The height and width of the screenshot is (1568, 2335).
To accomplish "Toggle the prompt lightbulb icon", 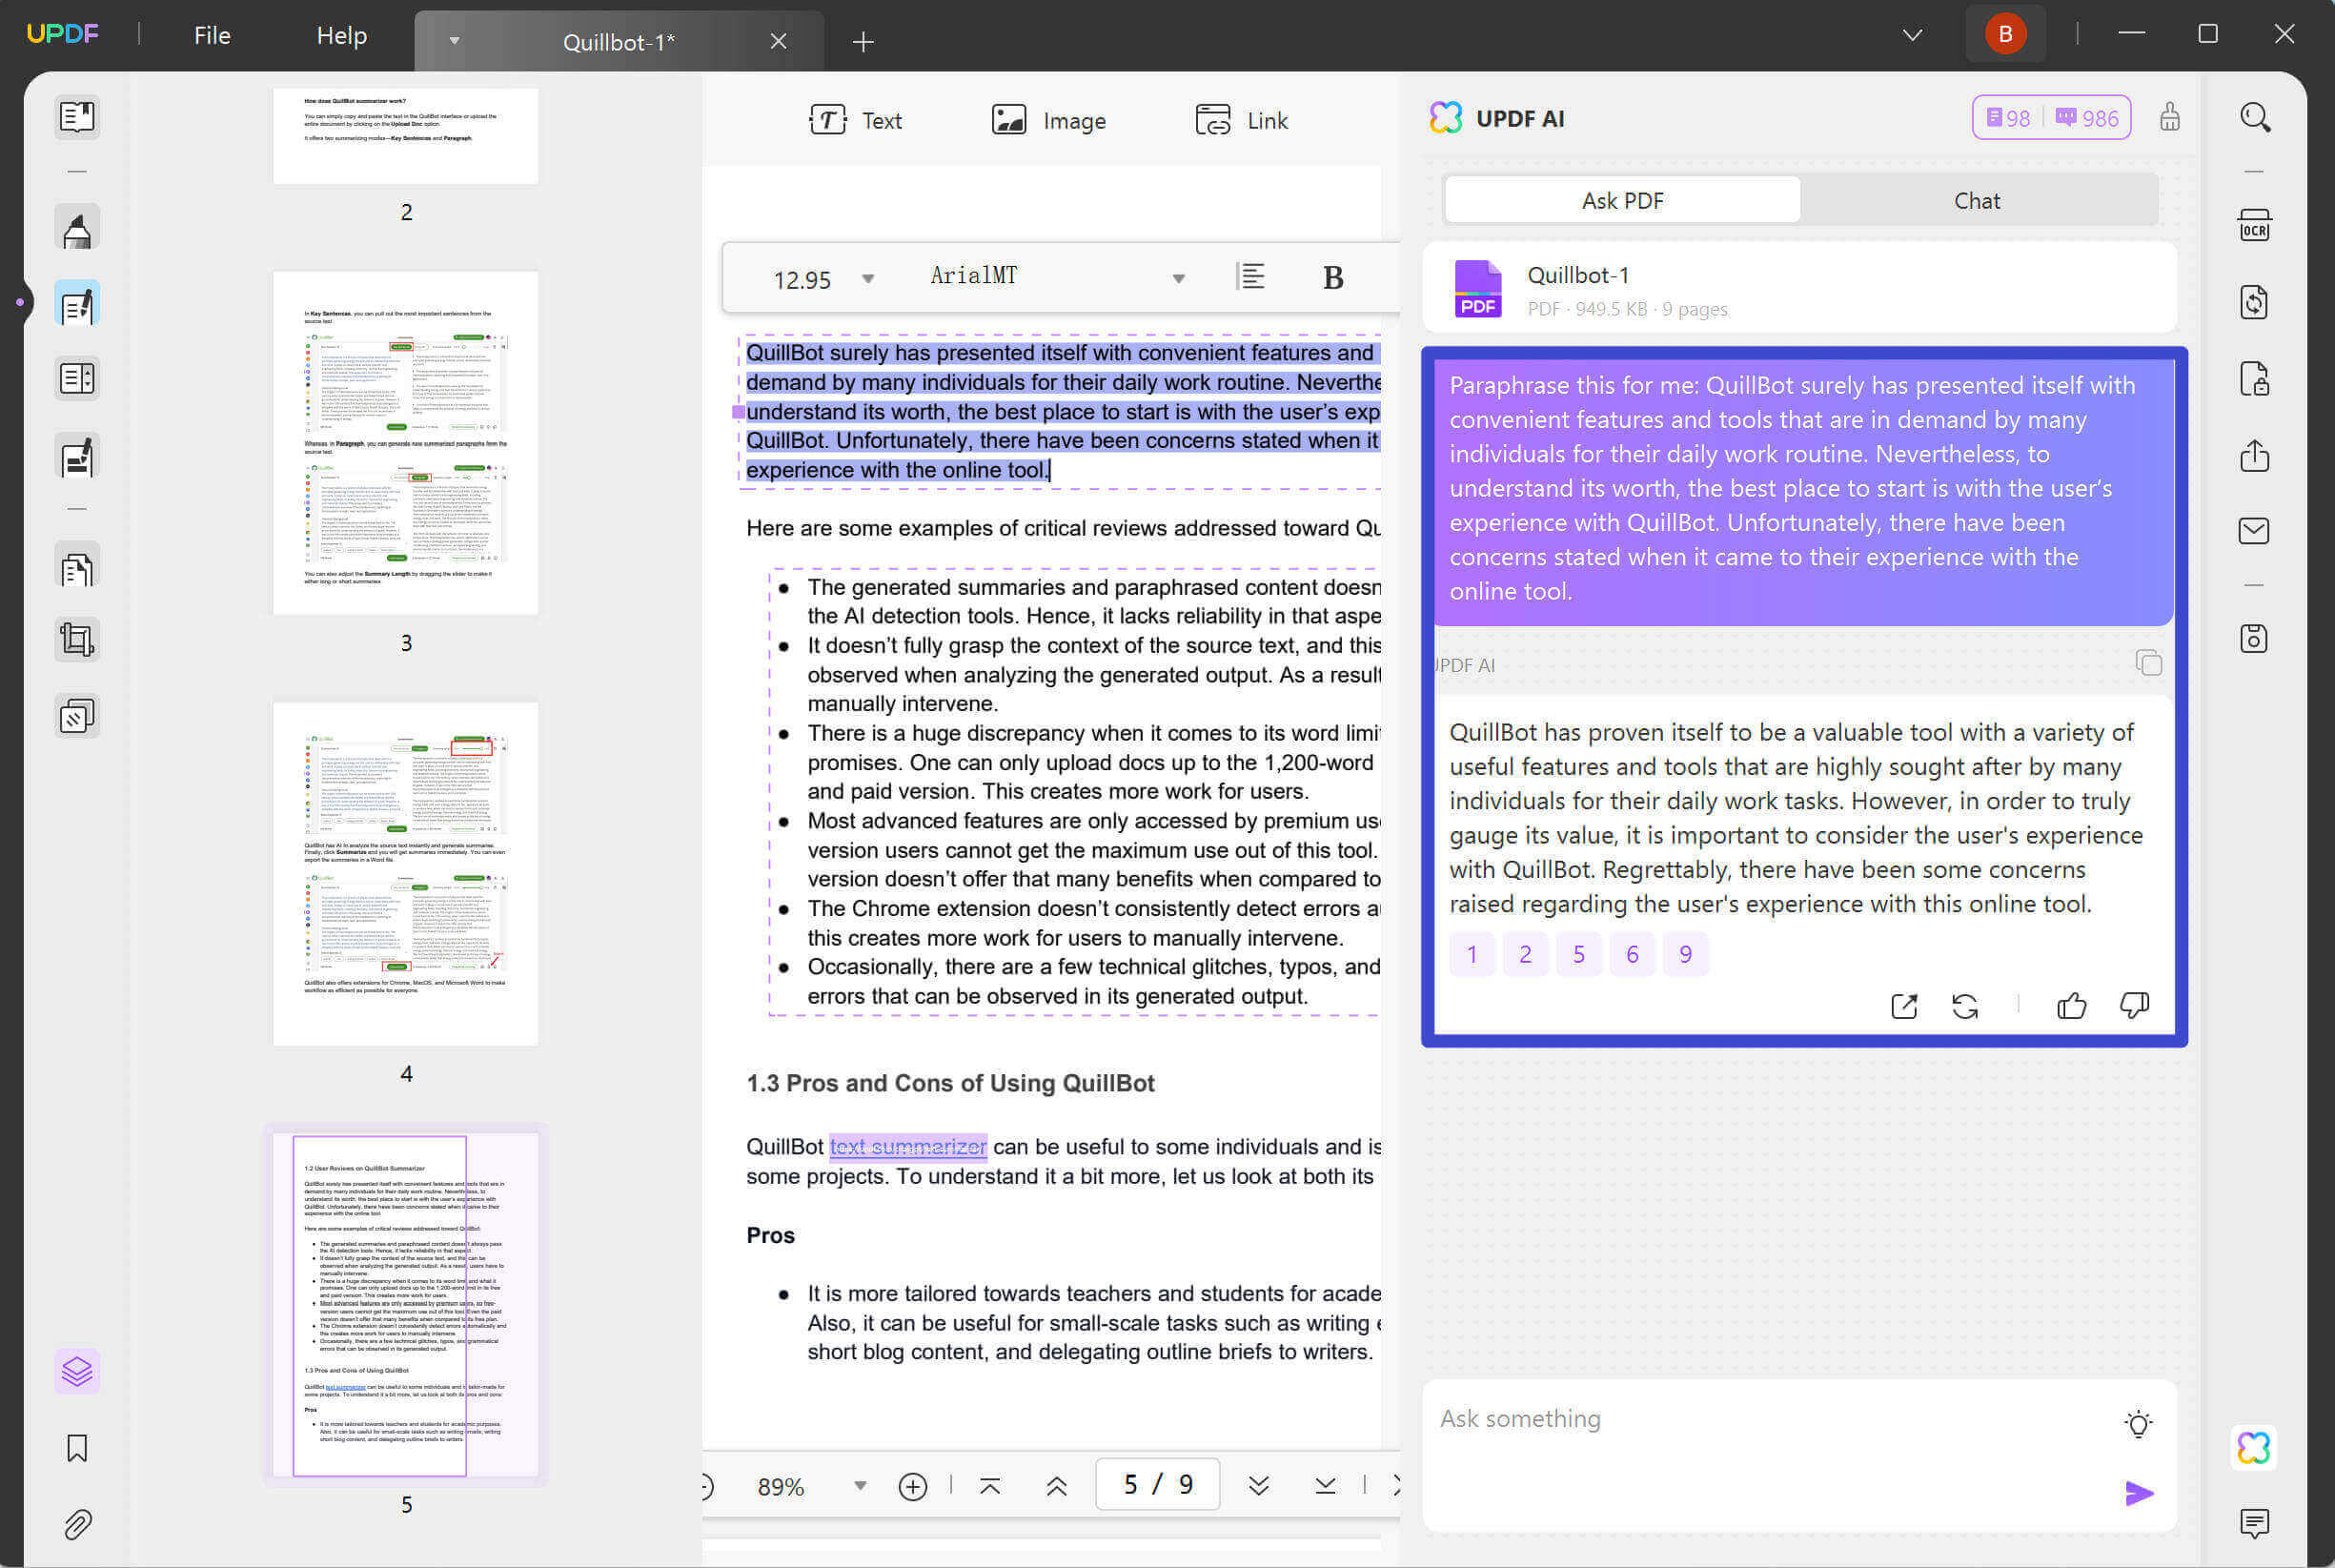I will pos(2138,1423).
